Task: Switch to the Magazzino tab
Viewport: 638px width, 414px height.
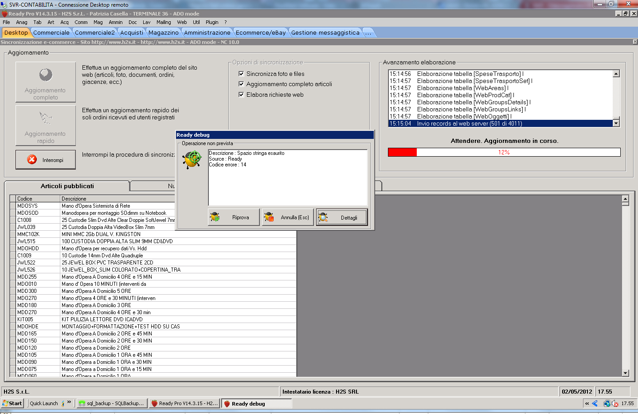Action: pos(164,32)
